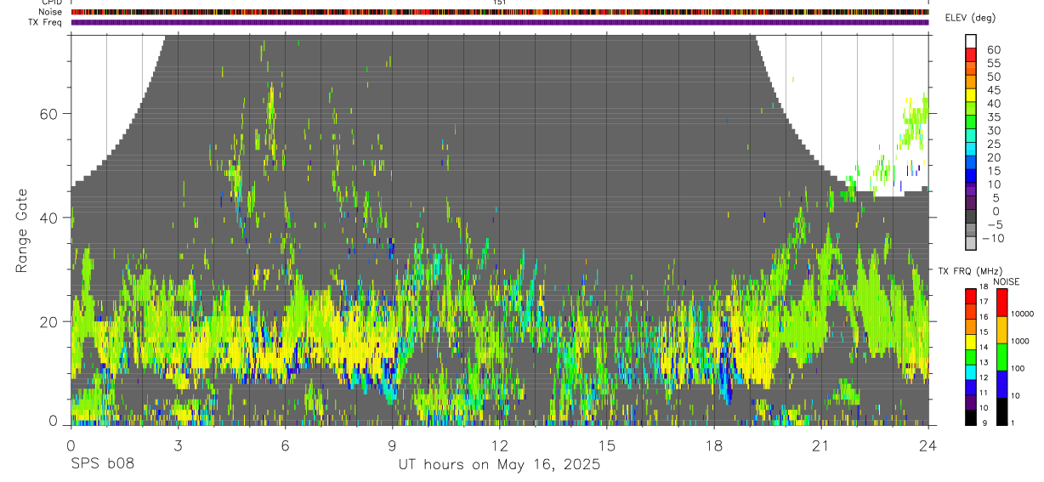The height and width of the screenshot is (482, 1044).
Task: Click the 'TX Freq' strip label
Action: (x=47, y=22)
